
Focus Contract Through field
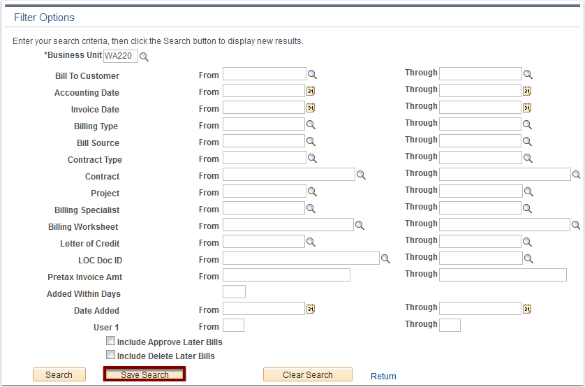tap(505, 175)
